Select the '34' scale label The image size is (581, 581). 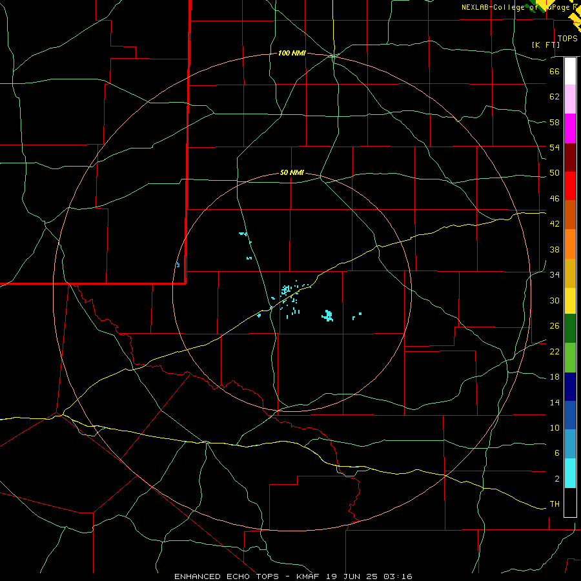click(555, 275)
